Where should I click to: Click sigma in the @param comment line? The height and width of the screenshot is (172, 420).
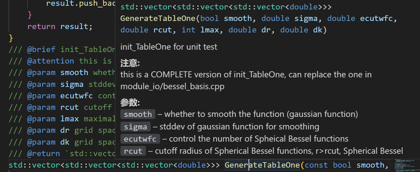coord(72,84)
